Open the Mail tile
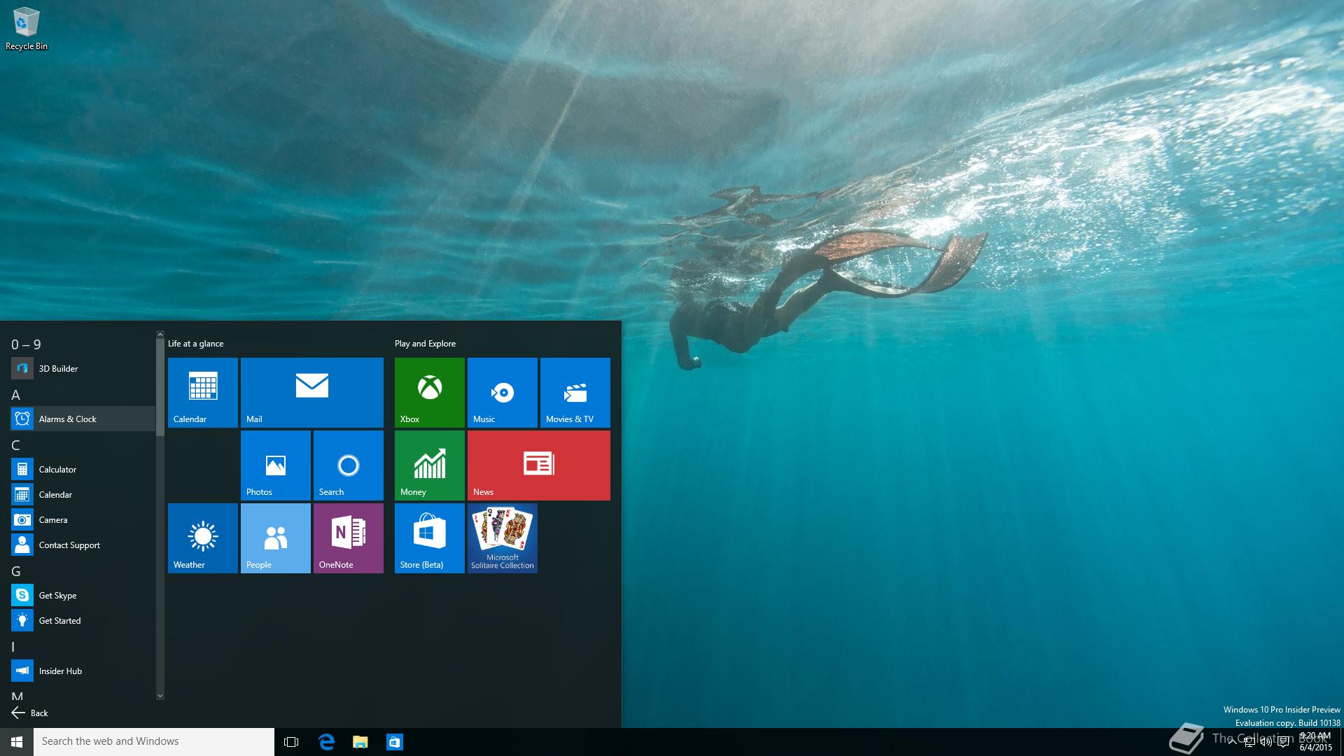The image size is (1344, 756). pyautogui.click(x=312, y=393)
